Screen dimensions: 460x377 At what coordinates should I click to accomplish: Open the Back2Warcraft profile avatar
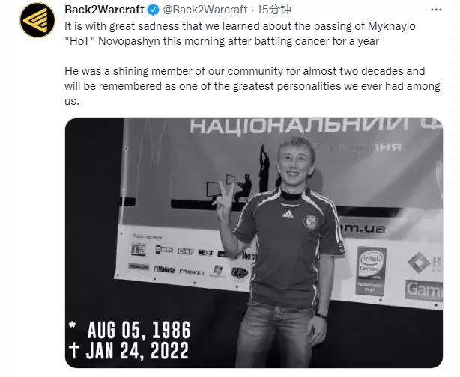click(37, 20)
